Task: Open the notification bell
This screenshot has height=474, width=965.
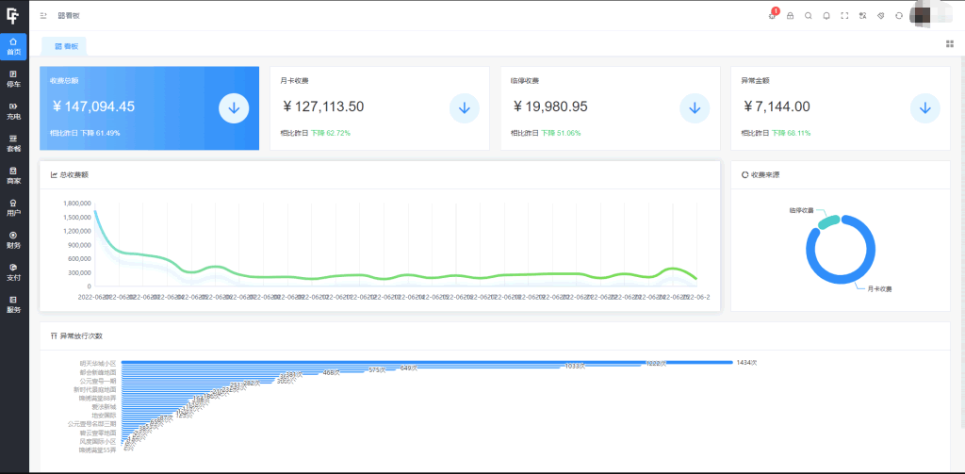Action: pos(826,16)
